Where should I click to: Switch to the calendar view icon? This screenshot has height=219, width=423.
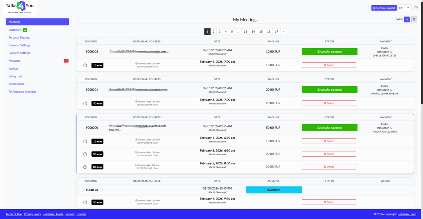coord(414,19)
